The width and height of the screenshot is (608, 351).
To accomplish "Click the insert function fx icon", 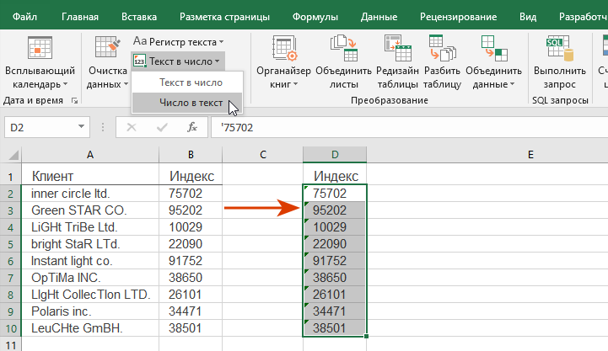I will 192,127.
